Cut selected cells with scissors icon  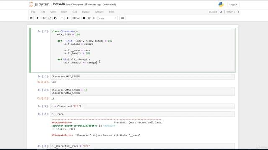coord(44,18)
